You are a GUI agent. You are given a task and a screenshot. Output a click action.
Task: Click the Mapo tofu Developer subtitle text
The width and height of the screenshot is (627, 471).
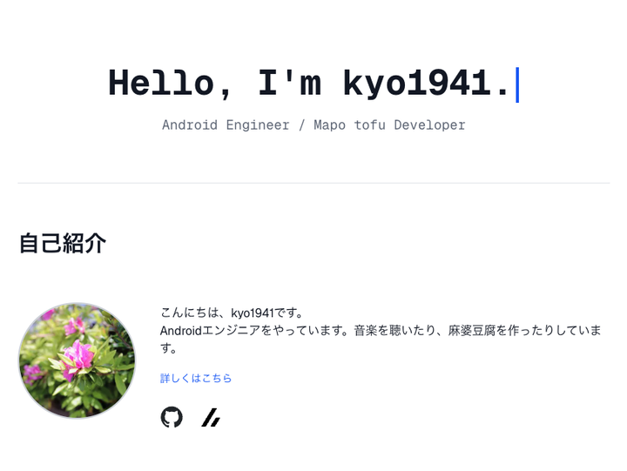pyautogui.click(x=389, y=125)
